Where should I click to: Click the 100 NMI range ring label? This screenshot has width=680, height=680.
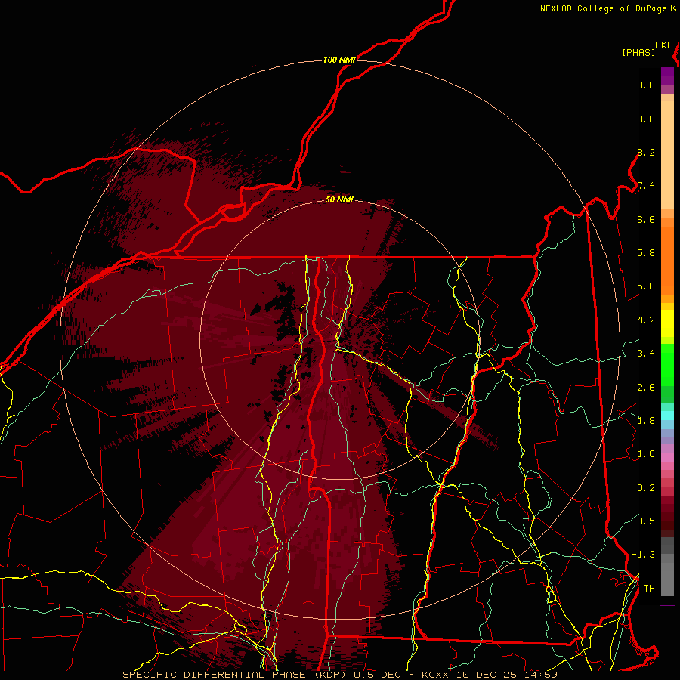[339, 60]
